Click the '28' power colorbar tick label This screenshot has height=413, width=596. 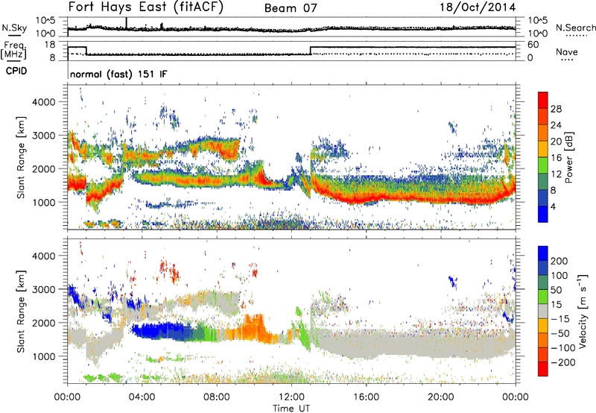[556, 109]
